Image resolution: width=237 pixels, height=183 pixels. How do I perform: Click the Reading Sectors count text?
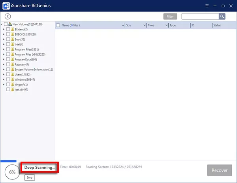click(x=114, y=167)
